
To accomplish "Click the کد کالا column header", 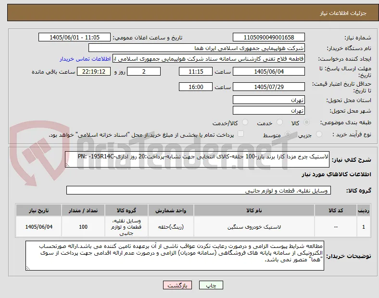I will (x=336, y=210).
